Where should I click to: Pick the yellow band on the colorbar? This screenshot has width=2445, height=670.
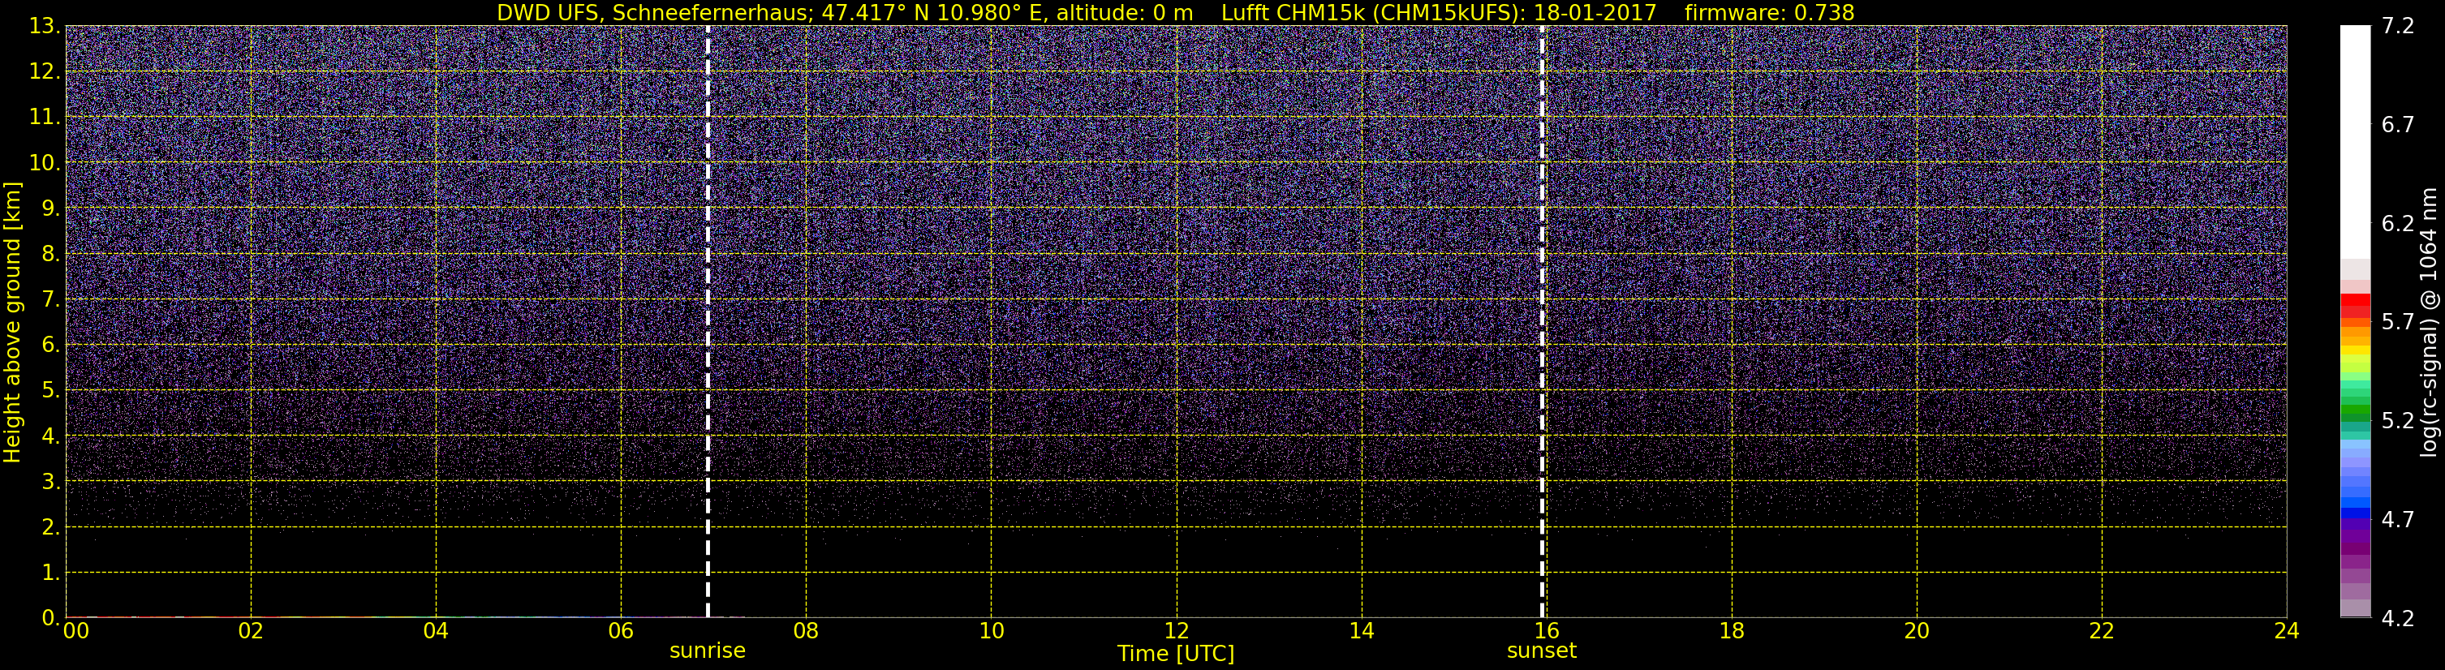(2355, 350)
